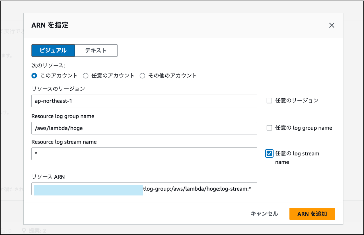Click the Resource log stream name field
This screenshot has height=235, width=364.
[144, 154]
